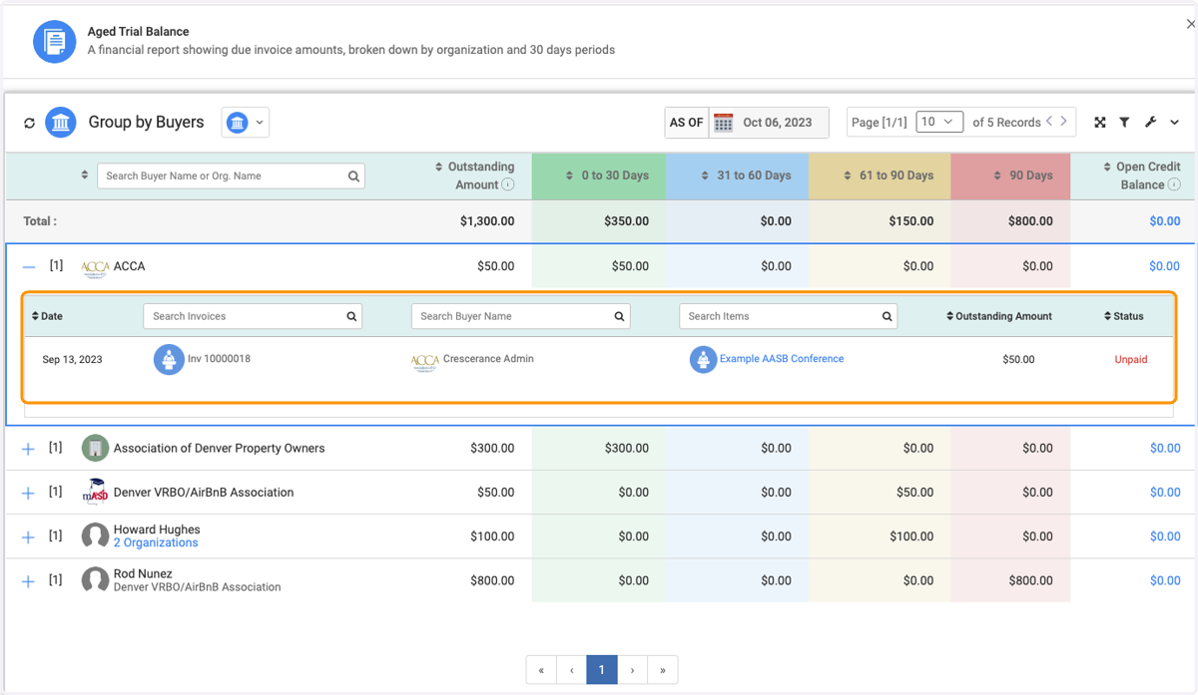Expand the toolbar chevron-down menu
This screenshot has width=1198, height=695.
coord(1175,123)
